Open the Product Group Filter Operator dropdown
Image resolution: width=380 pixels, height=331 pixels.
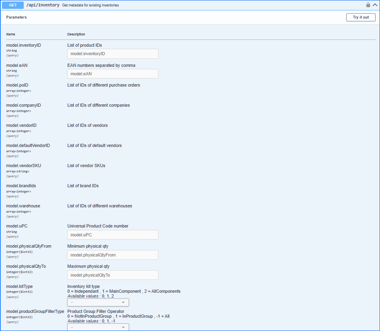point(98,327)
